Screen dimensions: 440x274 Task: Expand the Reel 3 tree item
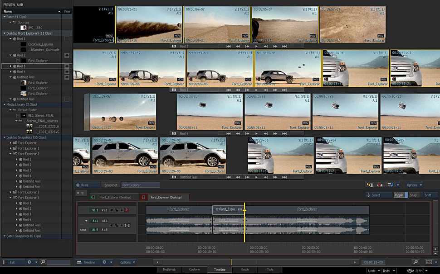click(x=10, y=66)
